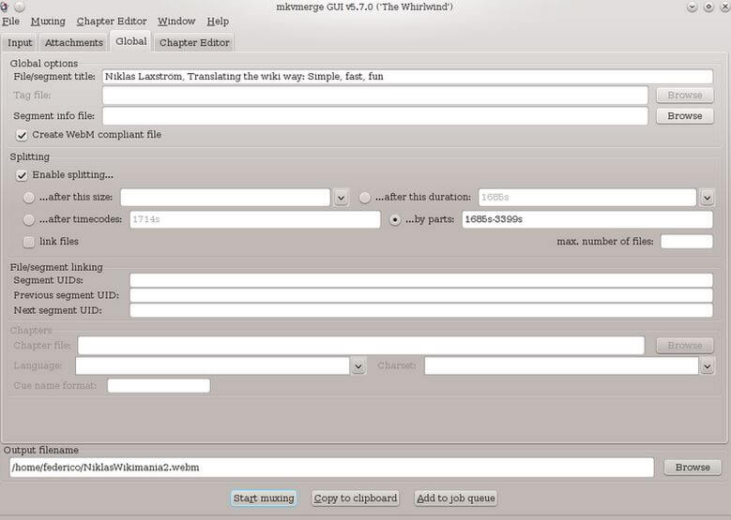
Task: Uncheck the Enable splitting checkbox
Action: coord(23,175)
